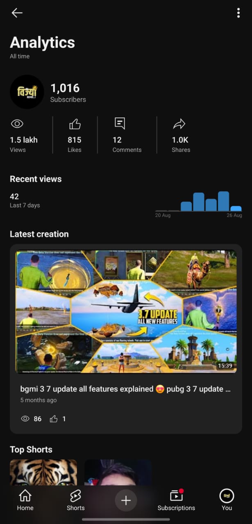The image size is (252, 524).
Task: Tap the back arrow icon
Action: (17, 13)
